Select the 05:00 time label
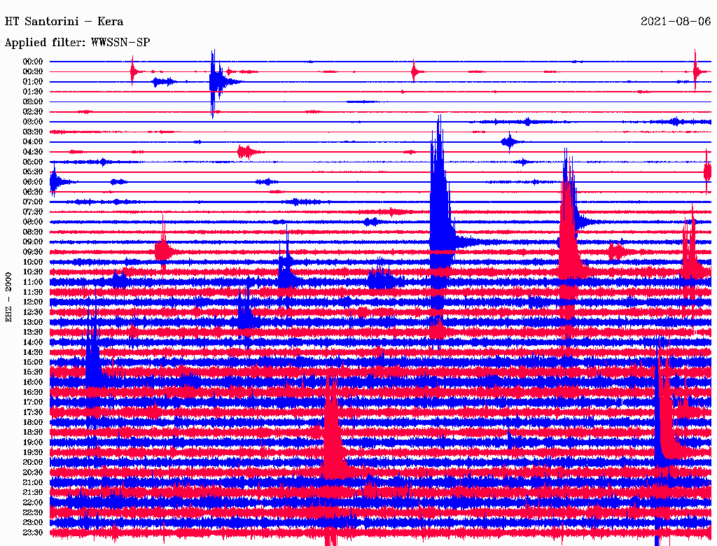Viewport: 717px width, 546px height. [33, 162]
